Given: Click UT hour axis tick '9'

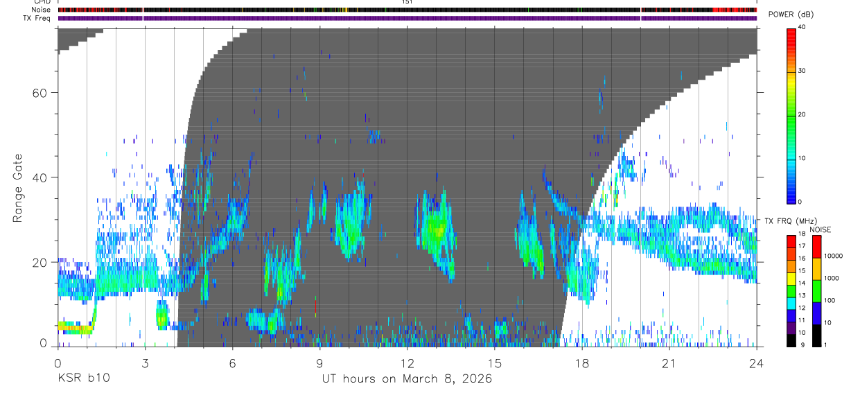Looking at the screenshot, I should coord(319,363).
